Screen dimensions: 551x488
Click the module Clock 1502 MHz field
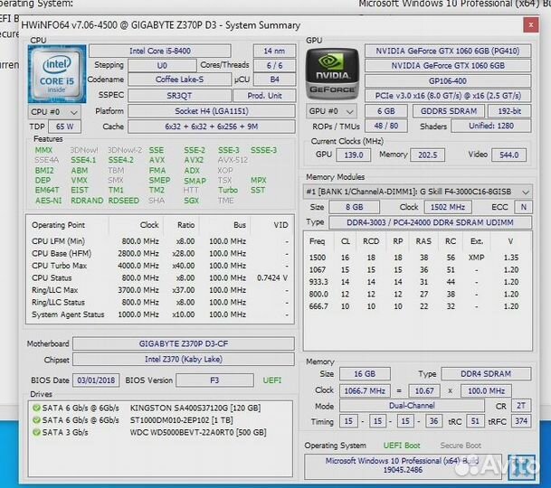coord(448,207)
